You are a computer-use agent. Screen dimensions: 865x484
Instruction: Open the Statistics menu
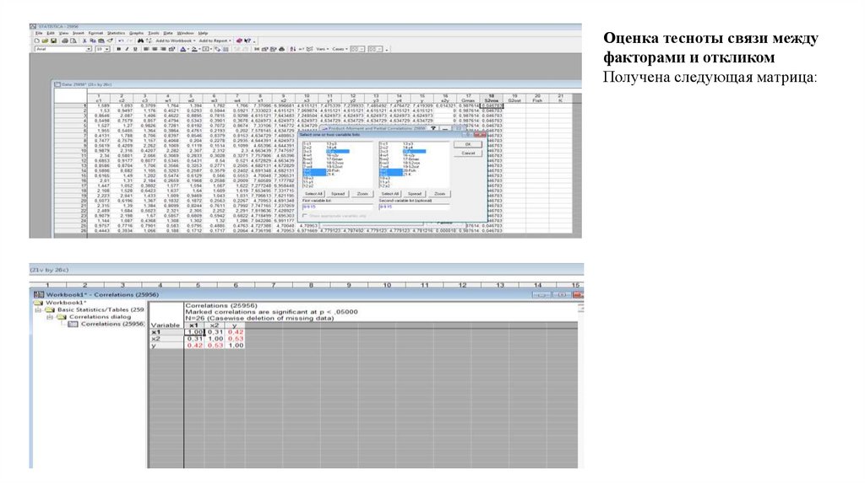(x=116, y=33)
